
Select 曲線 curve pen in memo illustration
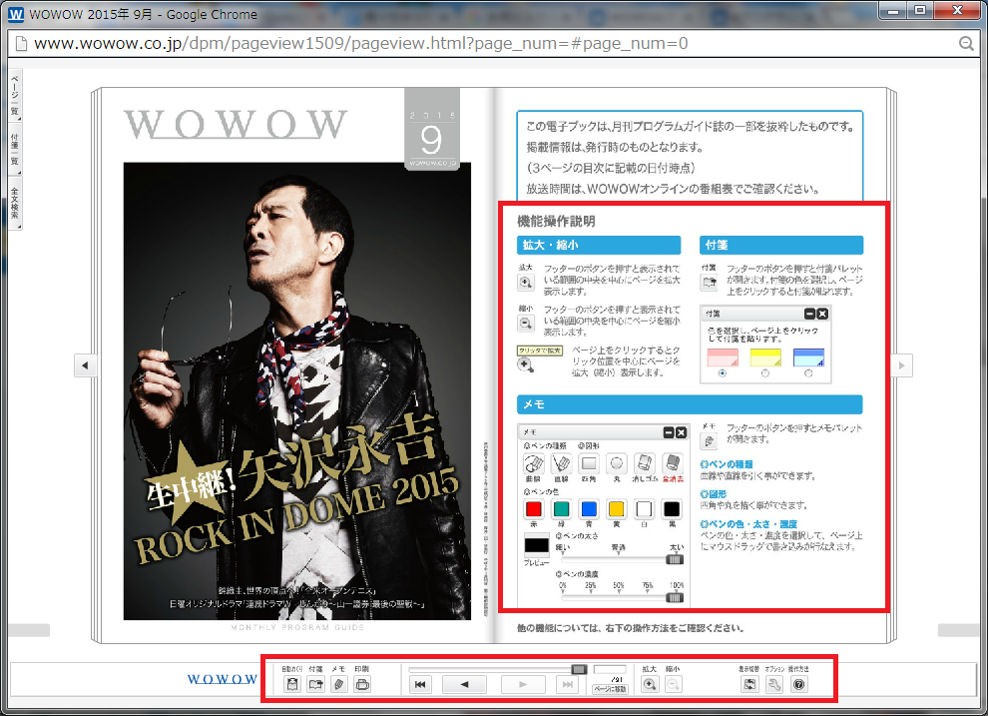pyautogui.click(x=534, y=464)
